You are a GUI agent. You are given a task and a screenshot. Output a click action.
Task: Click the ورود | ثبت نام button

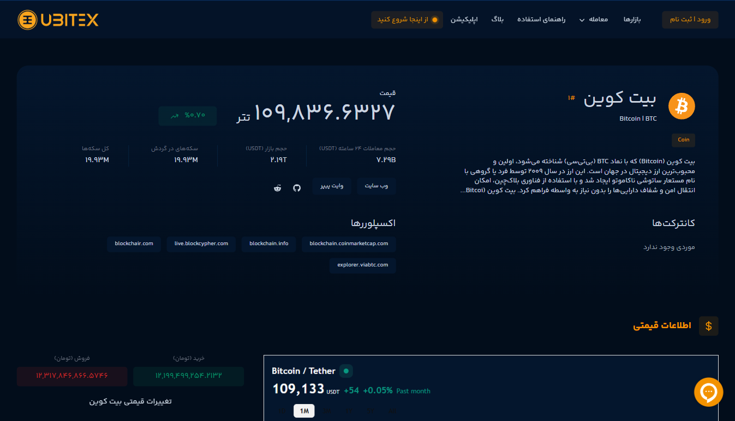[690, 20]
